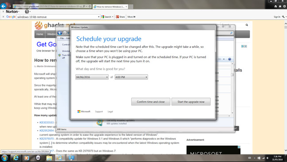The image size is (287, 162).
Task: Expand the Google toolbar More menu
Action: click(131, 17)
